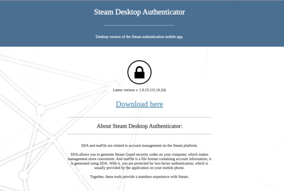Open the Download here link
Viewport: 284px width, 191px height.
pos(139,104)
